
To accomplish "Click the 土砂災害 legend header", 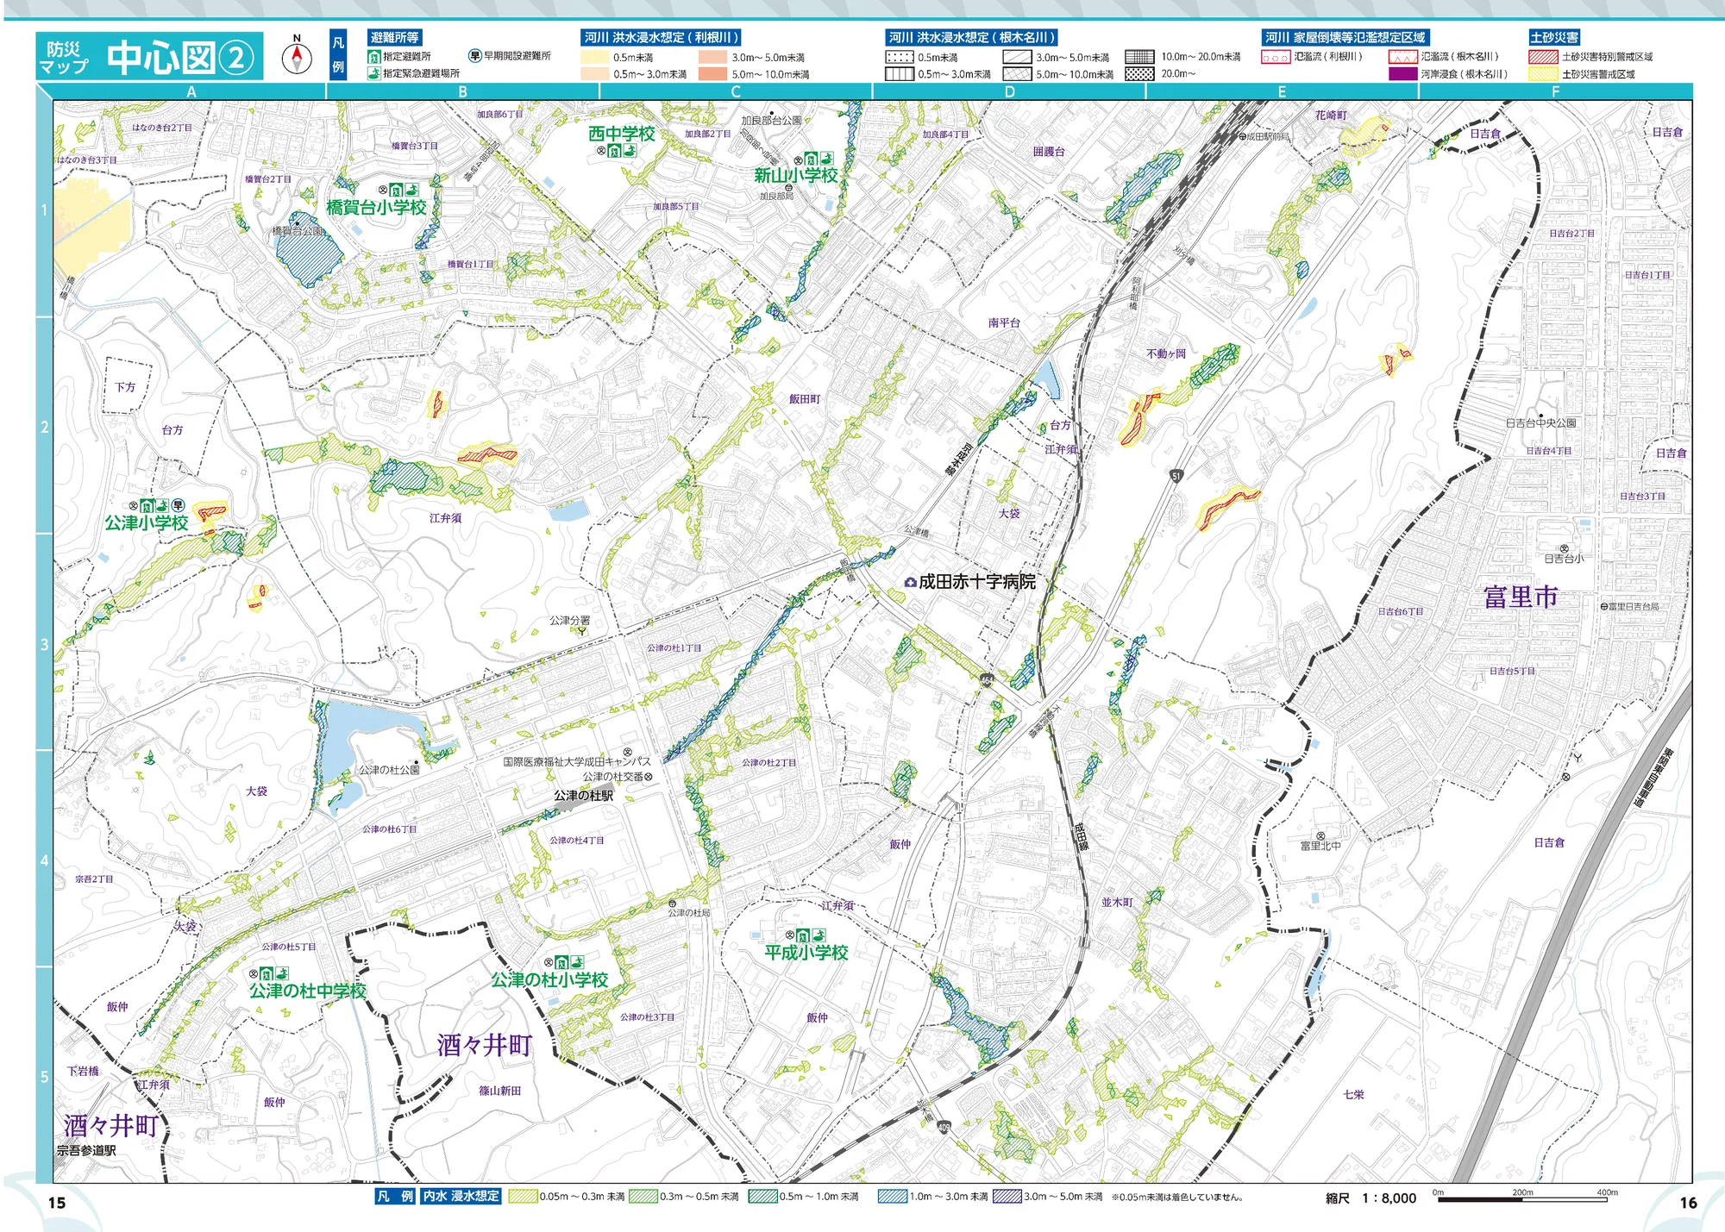I will [1554, 38].
